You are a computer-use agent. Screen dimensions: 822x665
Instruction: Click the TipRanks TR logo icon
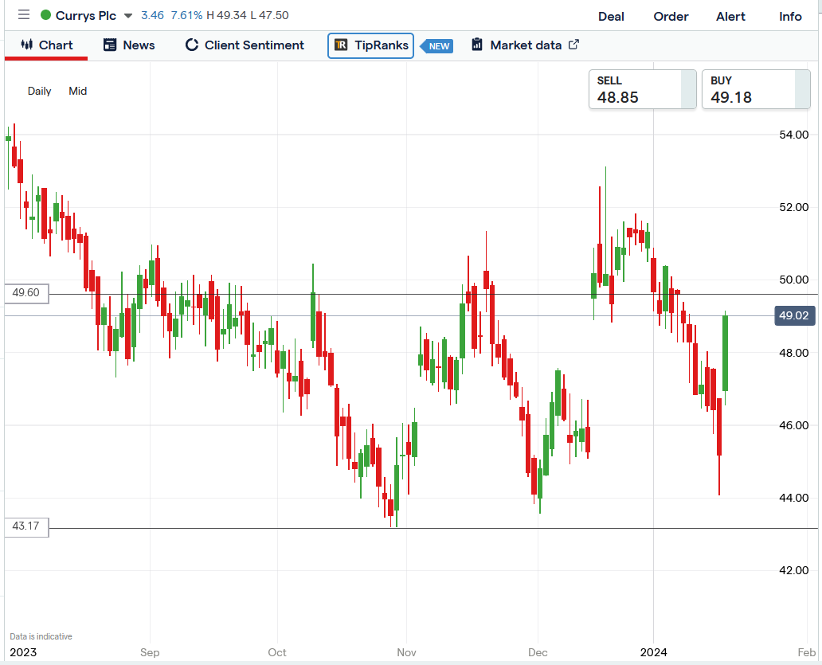point(341,45)
